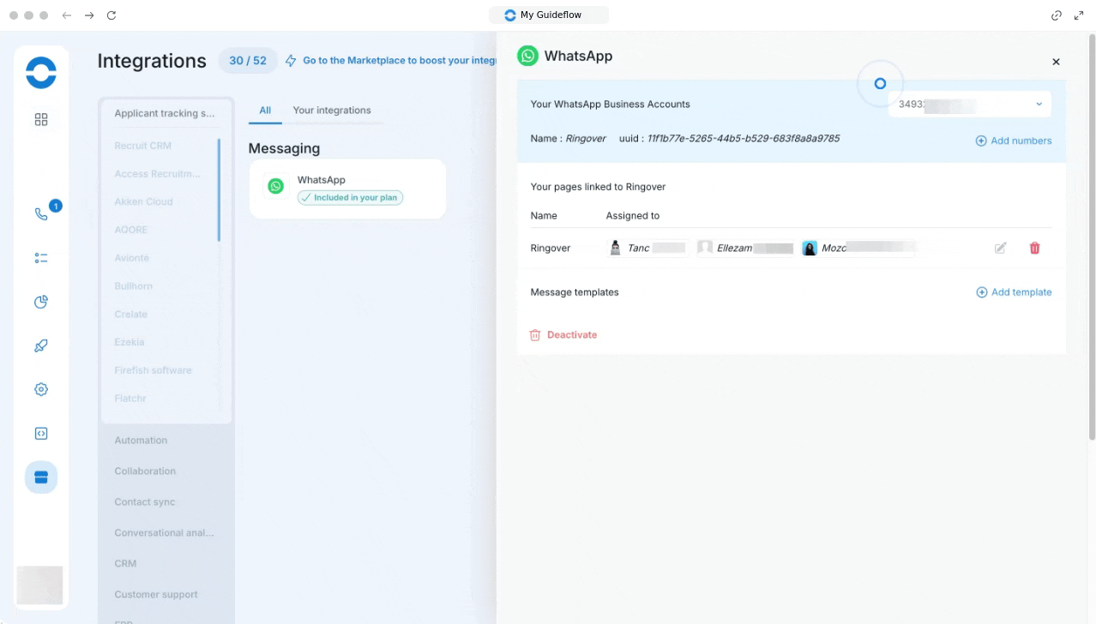1096x624 pixels.
Task: Click the developer code icon in sidebar
Action: (x=41, y=434)
